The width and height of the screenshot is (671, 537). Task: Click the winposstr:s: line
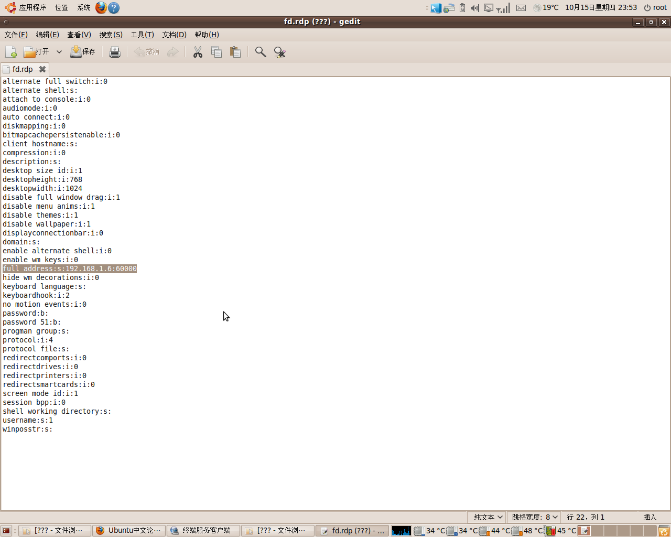(28, 429)
